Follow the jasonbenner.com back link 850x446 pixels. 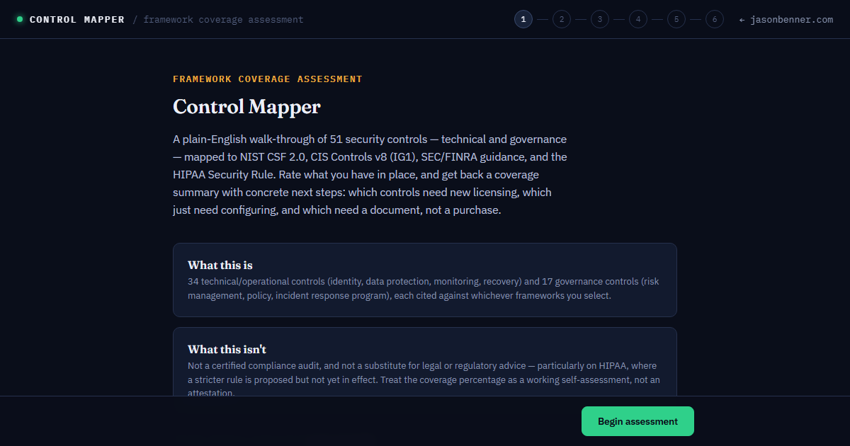786,20
